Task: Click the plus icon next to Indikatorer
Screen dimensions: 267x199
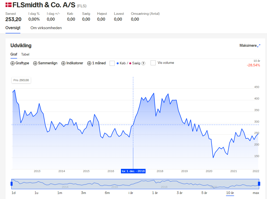Action: pyautogui.click(x=63, y=63)
